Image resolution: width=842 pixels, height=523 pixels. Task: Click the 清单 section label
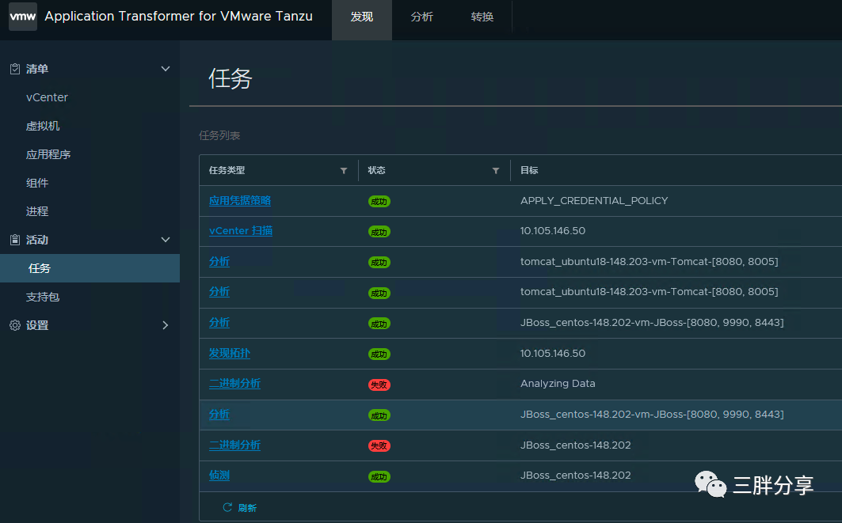37,69
